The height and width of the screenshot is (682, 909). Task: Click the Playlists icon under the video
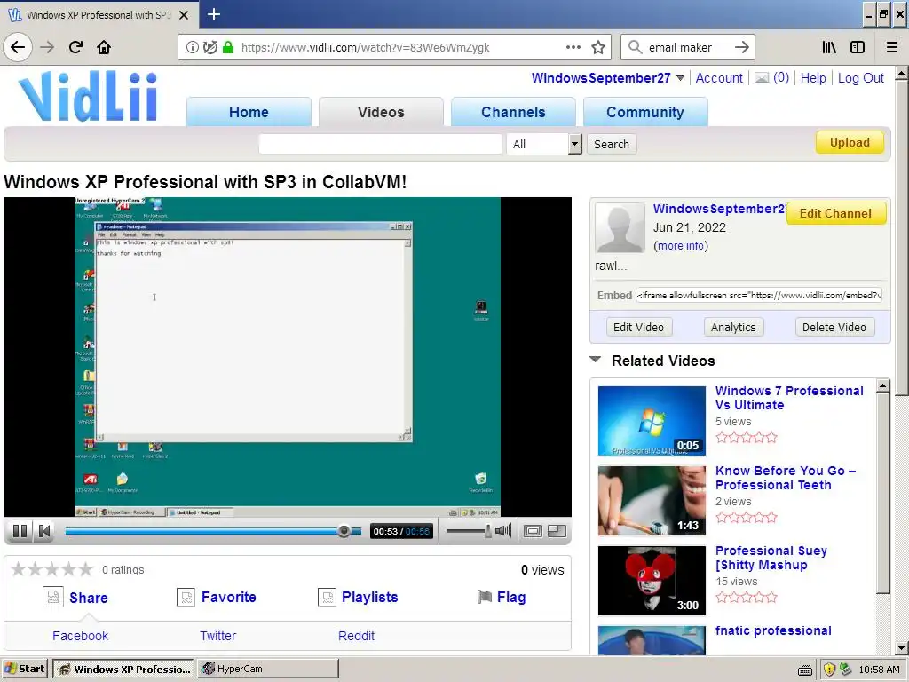[x=327, y=597]
